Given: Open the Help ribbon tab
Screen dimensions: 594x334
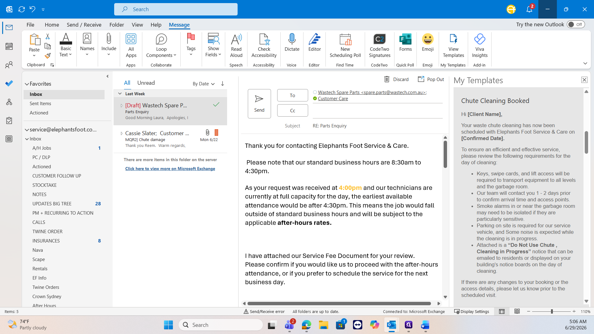Looking at the screenshot, I should pos(156,25).
